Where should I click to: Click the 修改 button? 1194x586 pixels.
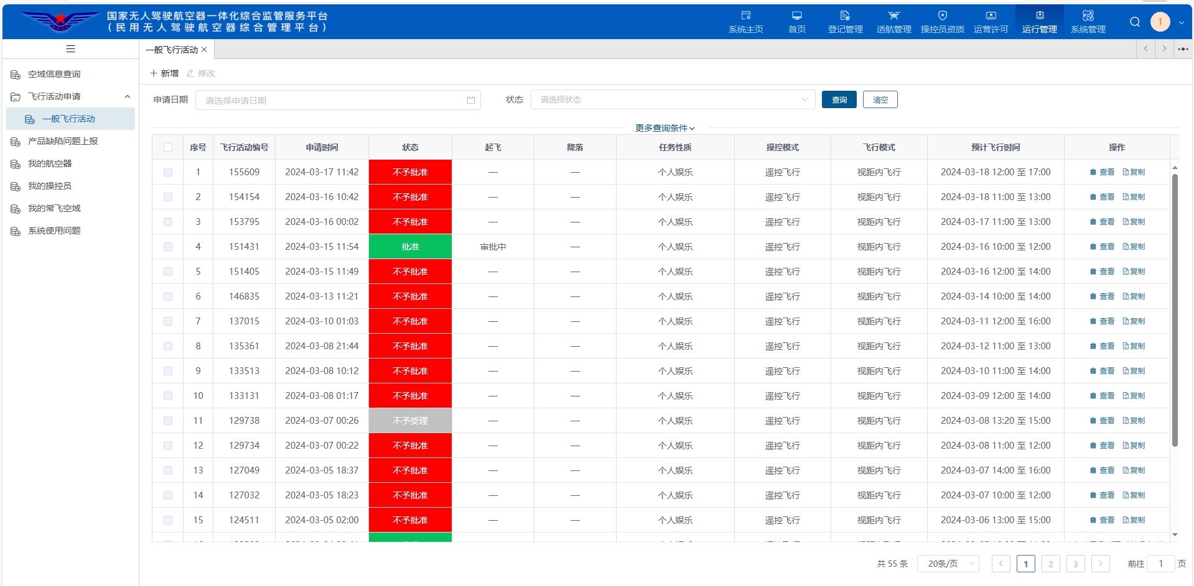click(x=200, y=73)
